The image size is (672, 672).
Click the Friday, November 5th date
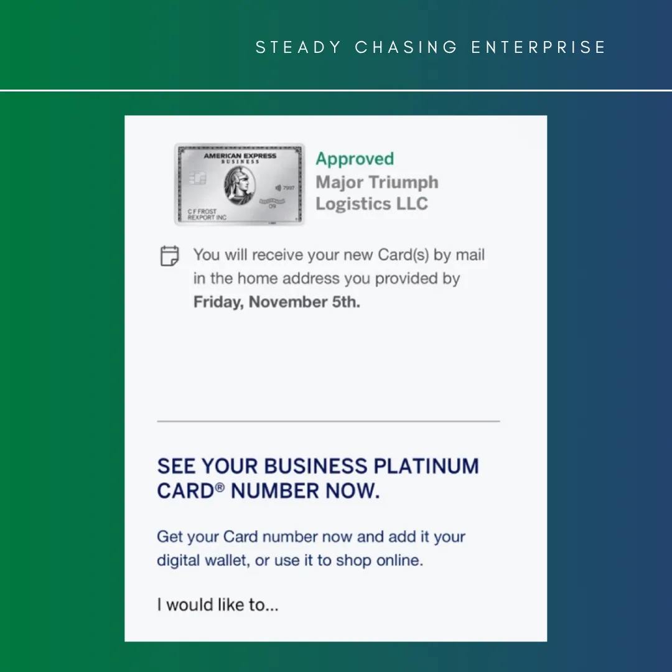point(277,302)
